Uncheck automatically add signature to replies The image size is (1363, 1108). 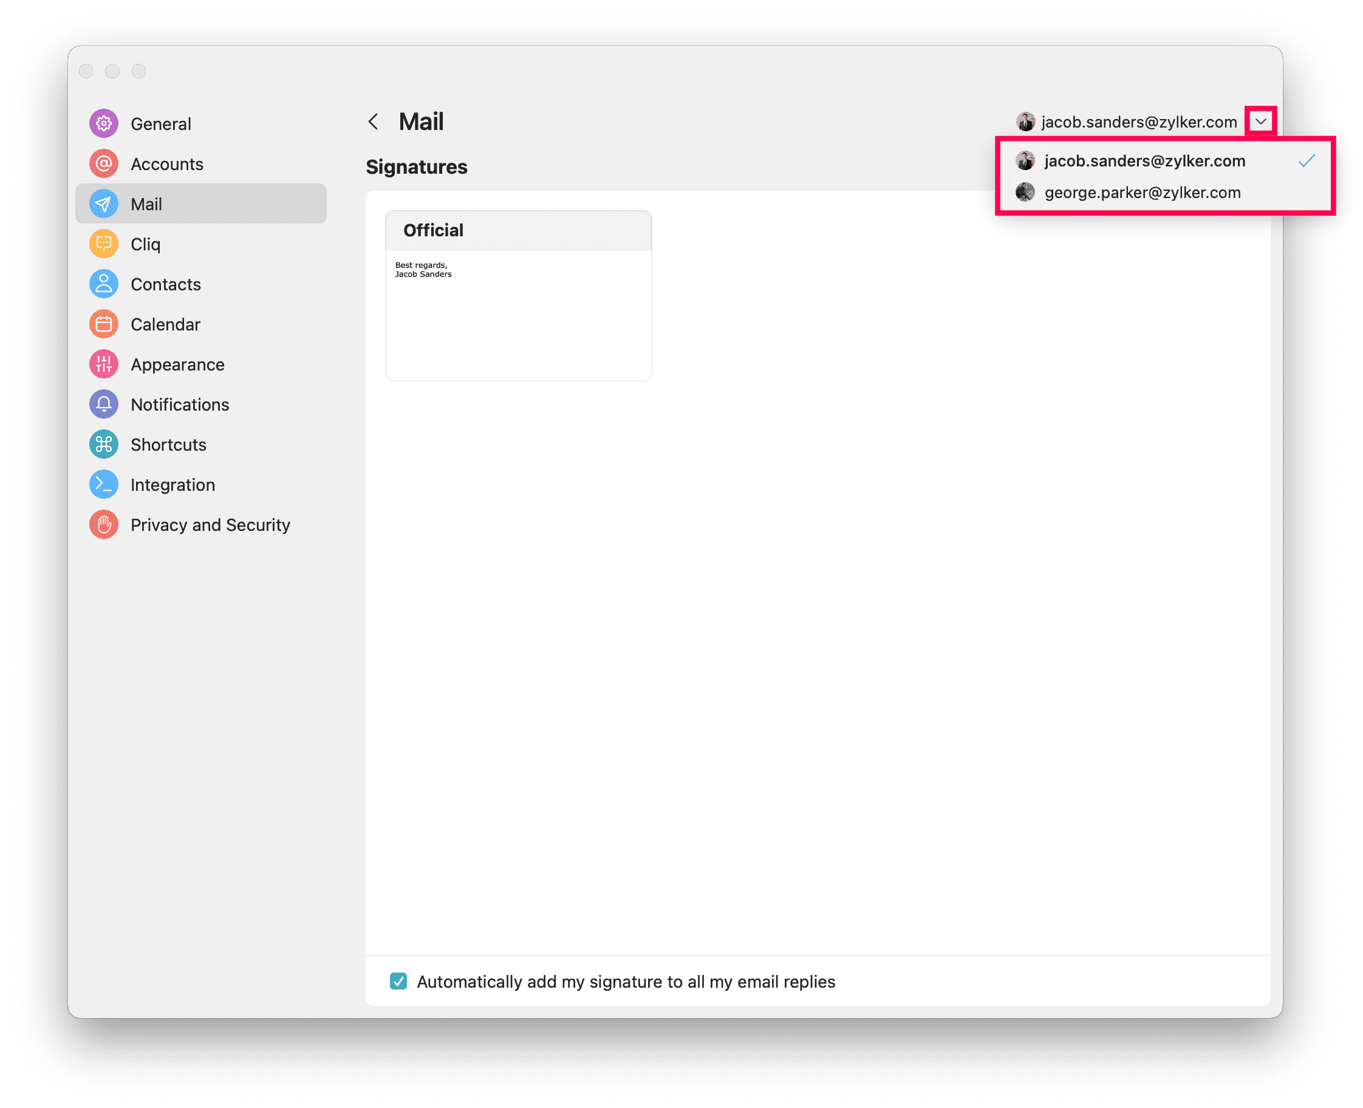pos(398,981)
